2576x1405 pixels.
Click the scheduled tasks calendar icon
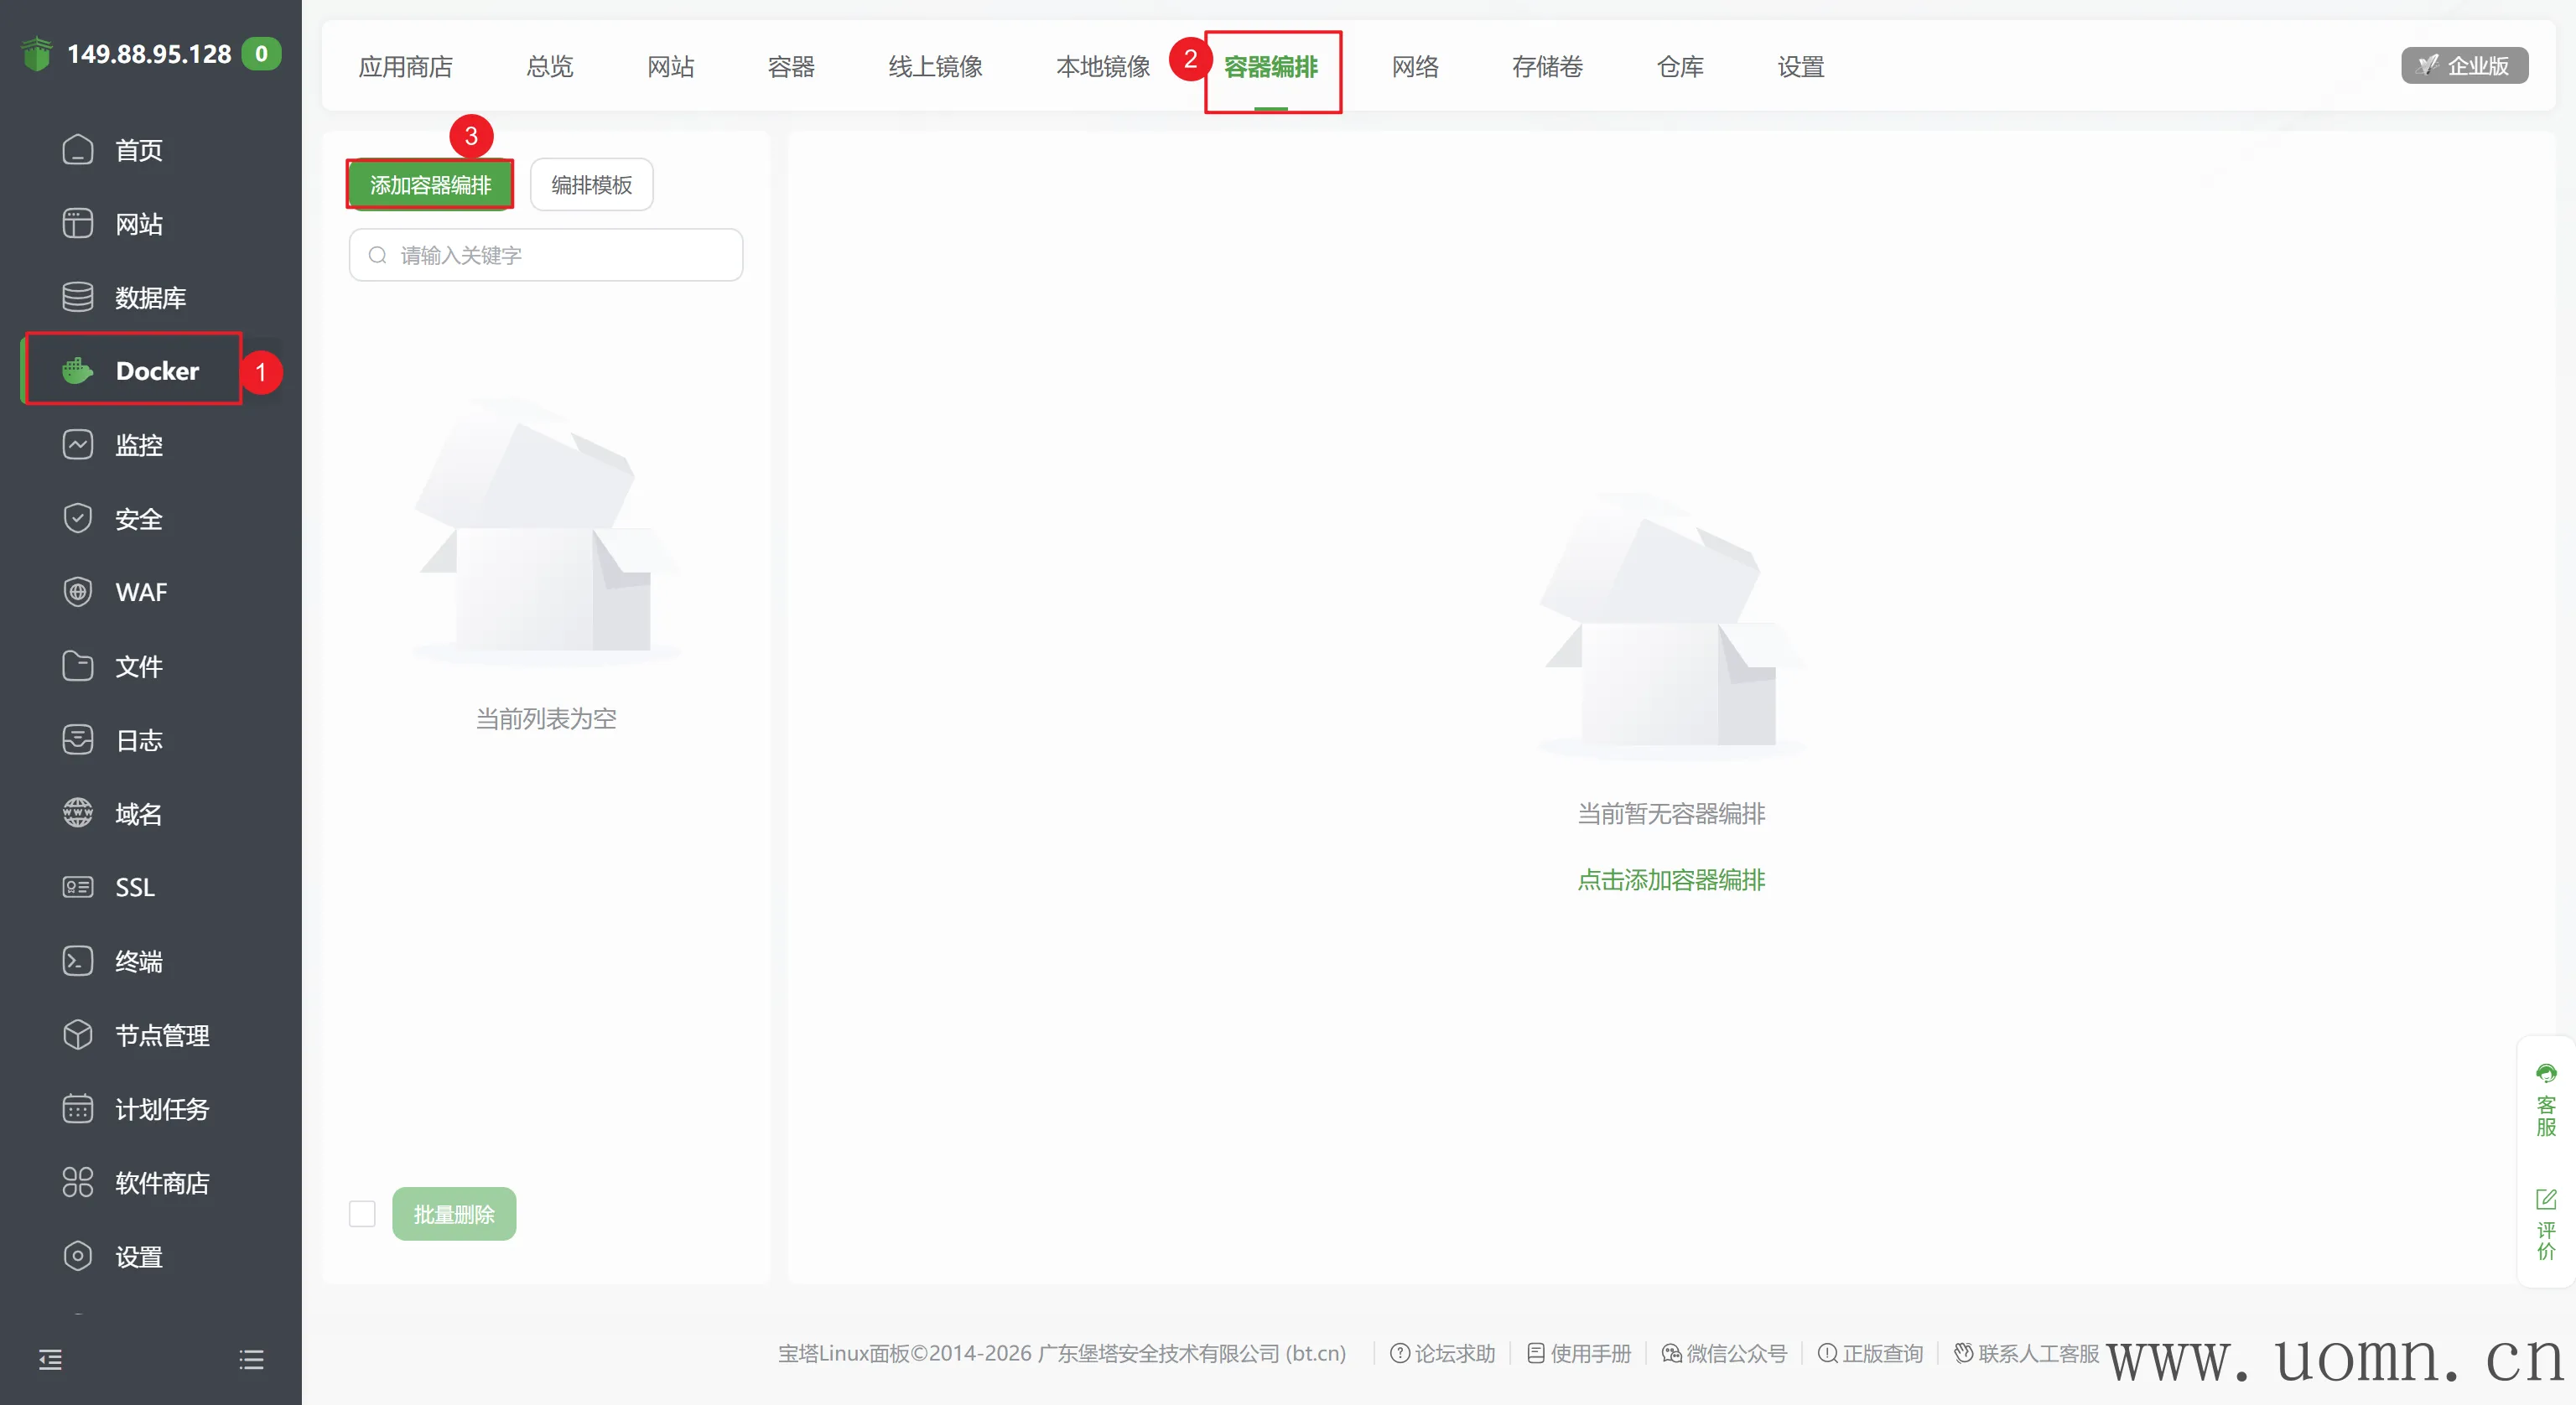click(x=77, y=1109)
